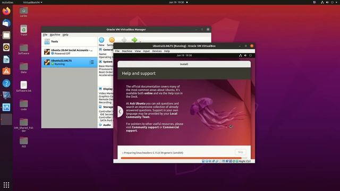The height and width of the screenshot is (191, 340).
Task: Collapse the Storage section header in Manager
Action: [x=106, y=107]
